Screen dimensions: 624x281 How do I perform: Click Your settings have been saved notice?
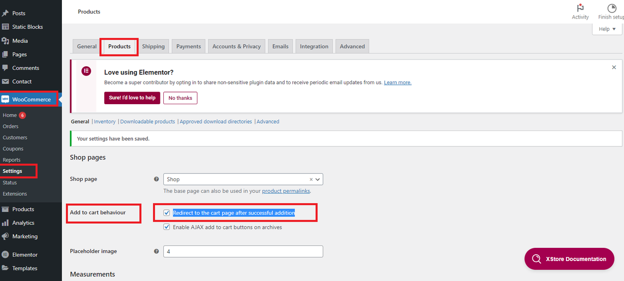click(x=346, y=139)
